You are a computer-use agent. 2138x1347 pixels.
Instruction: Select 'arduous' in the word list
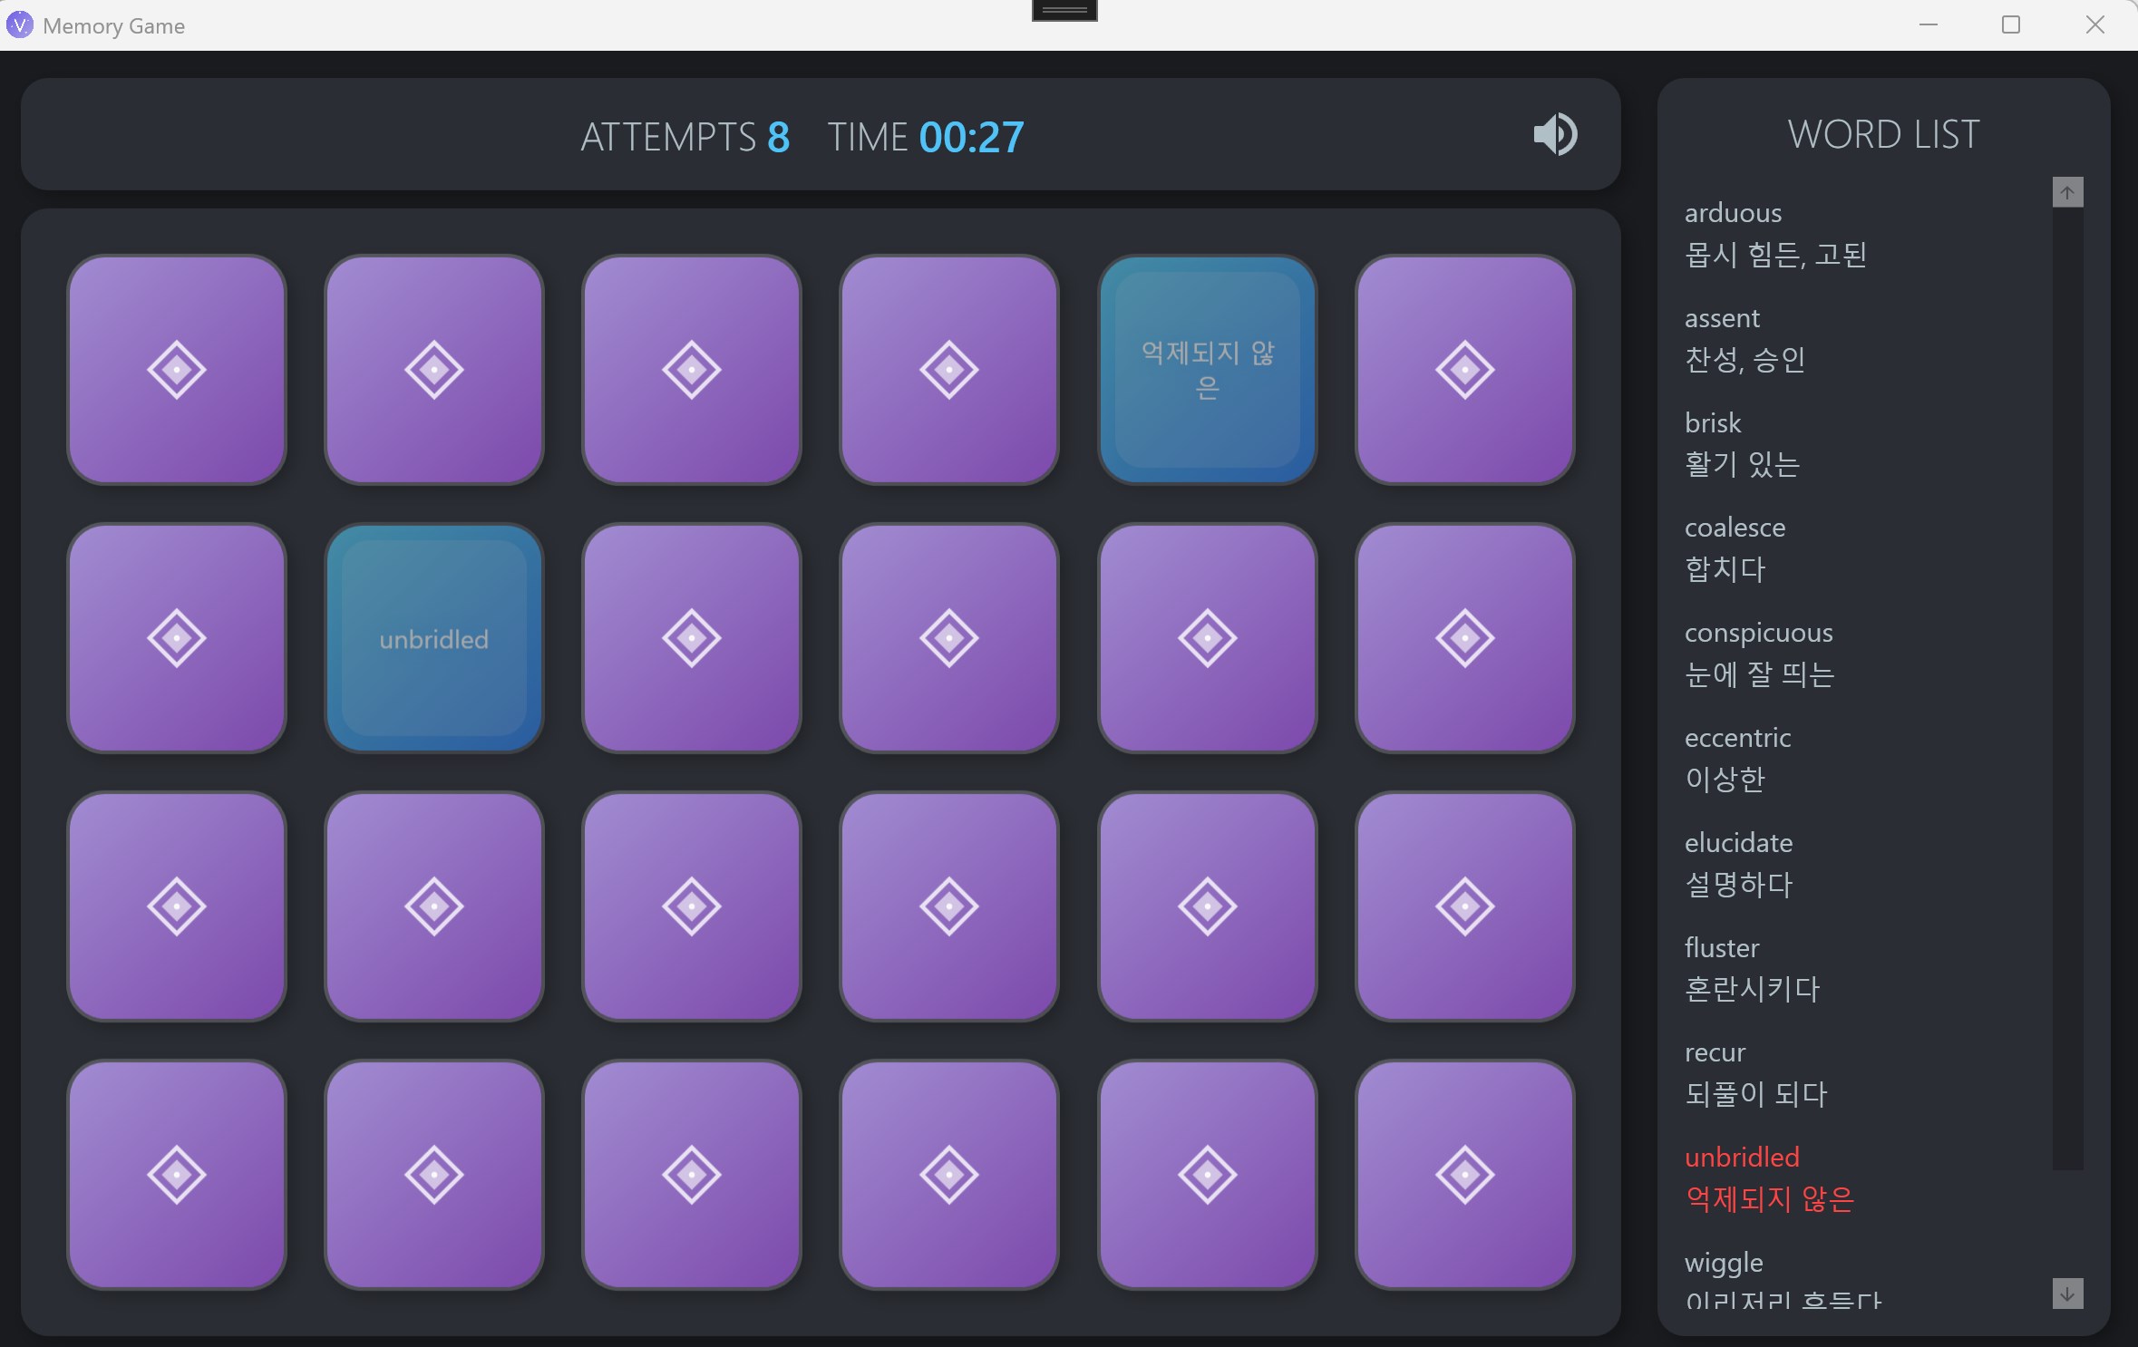1733,214
